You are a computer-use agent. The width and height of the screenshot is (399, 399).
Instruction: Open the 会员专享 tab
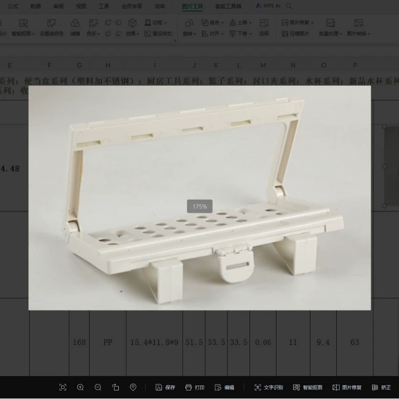(132, 6)
